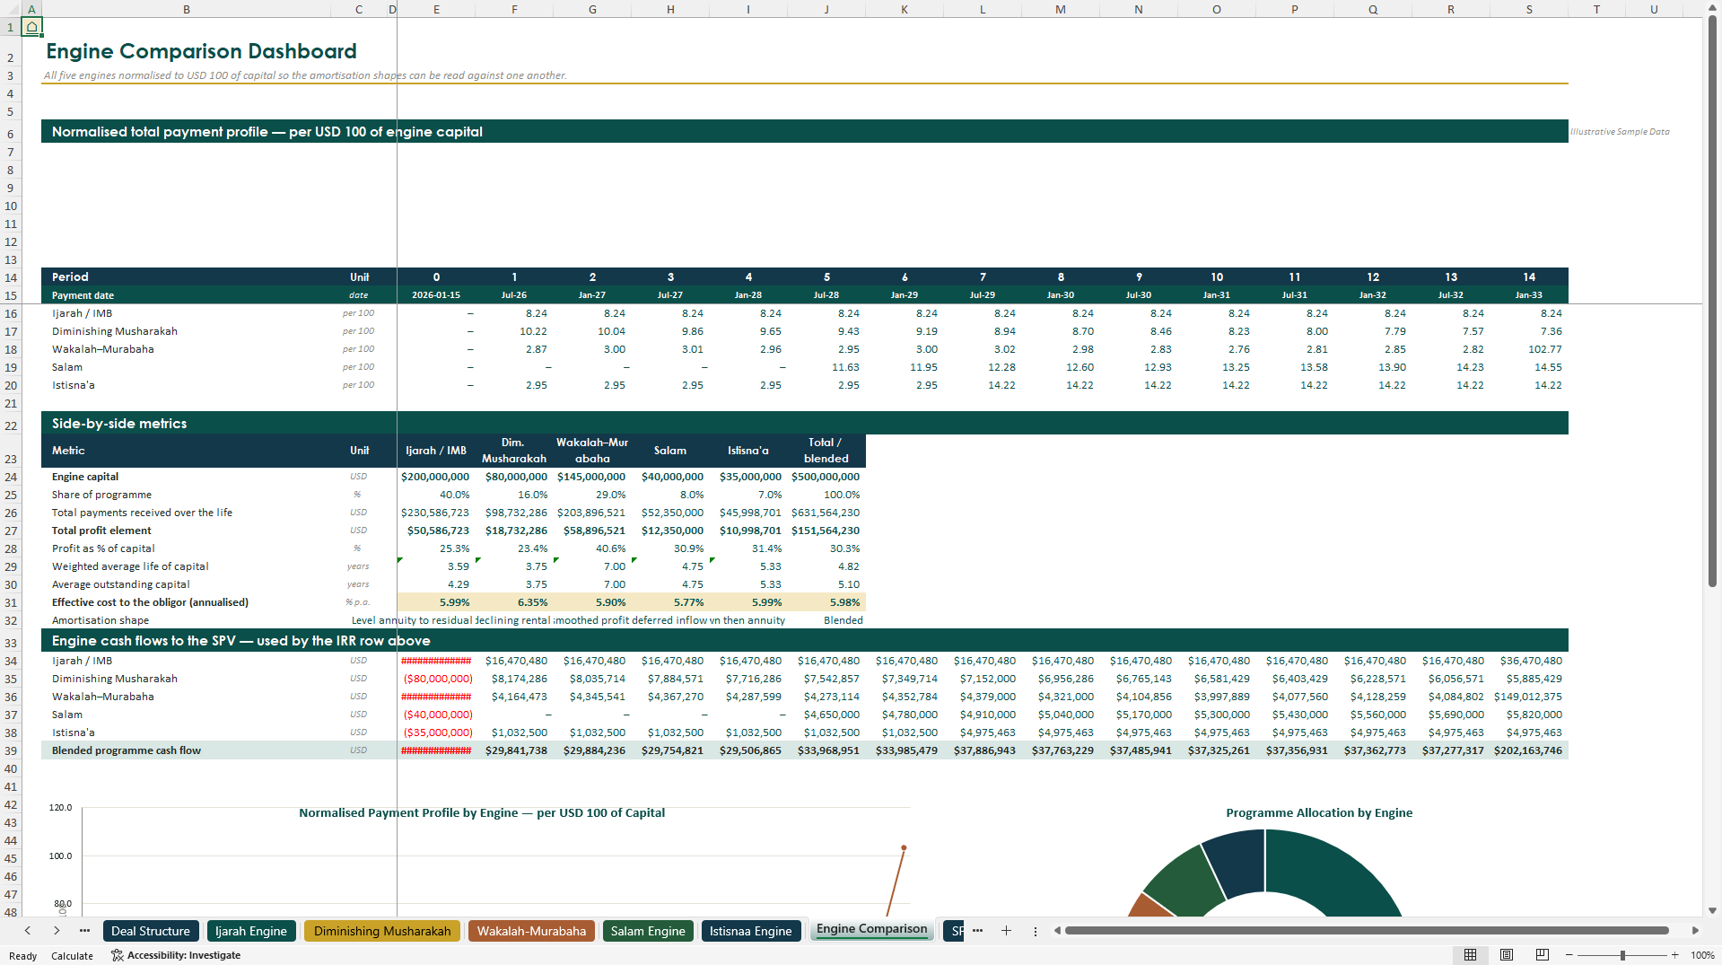
Task: Click horizontal scrollbar left arrow
Action: (x=1057, y=931)
